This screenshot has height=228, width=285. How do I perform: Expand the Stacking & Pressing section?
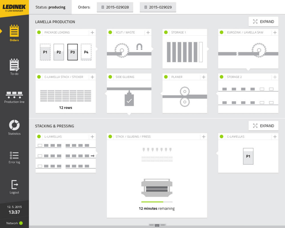(x=263, y=126)
